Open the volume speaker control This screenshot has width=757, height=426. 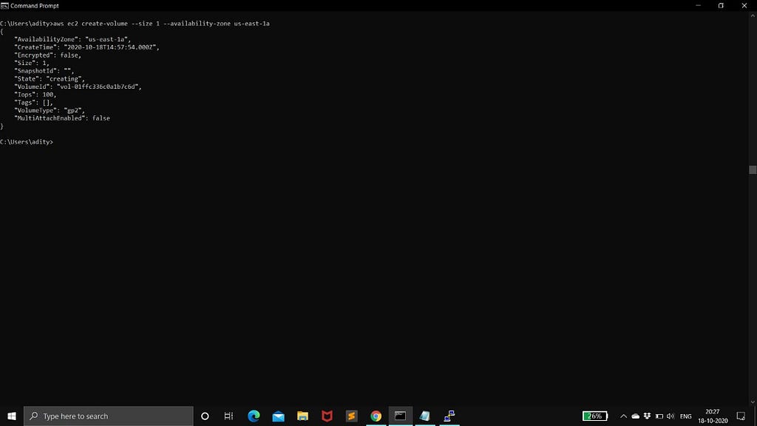(670, 416)
